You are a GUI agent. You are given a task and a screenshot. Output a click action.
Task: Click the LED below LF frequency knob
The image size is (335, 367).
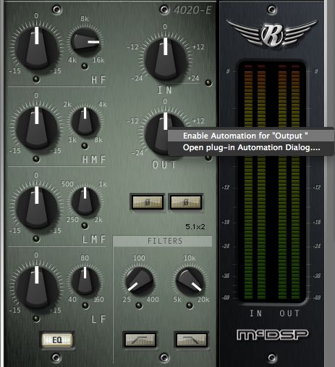tap(85, 305)
